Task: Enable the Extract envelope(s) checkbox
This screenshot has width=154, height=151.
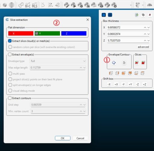Action: pos(10,54)
